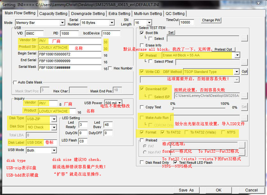The height and width of the screenshot is (195, 267).
Task: Open the USB Power dropdown
Action: point(119,103)
